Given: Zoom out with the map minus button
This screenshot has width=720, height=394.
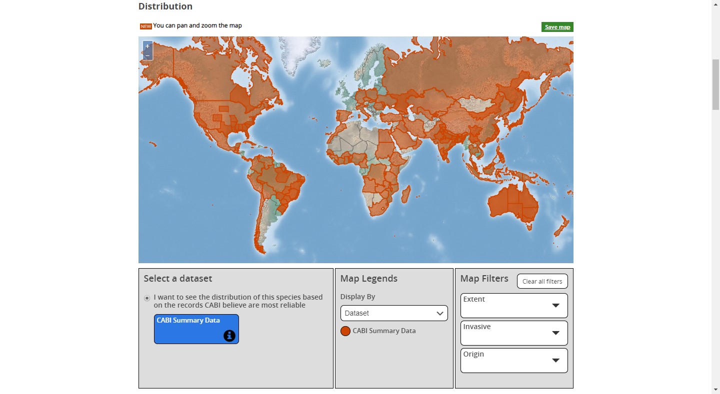Looking at the screenshot, I should coord(147,55).
